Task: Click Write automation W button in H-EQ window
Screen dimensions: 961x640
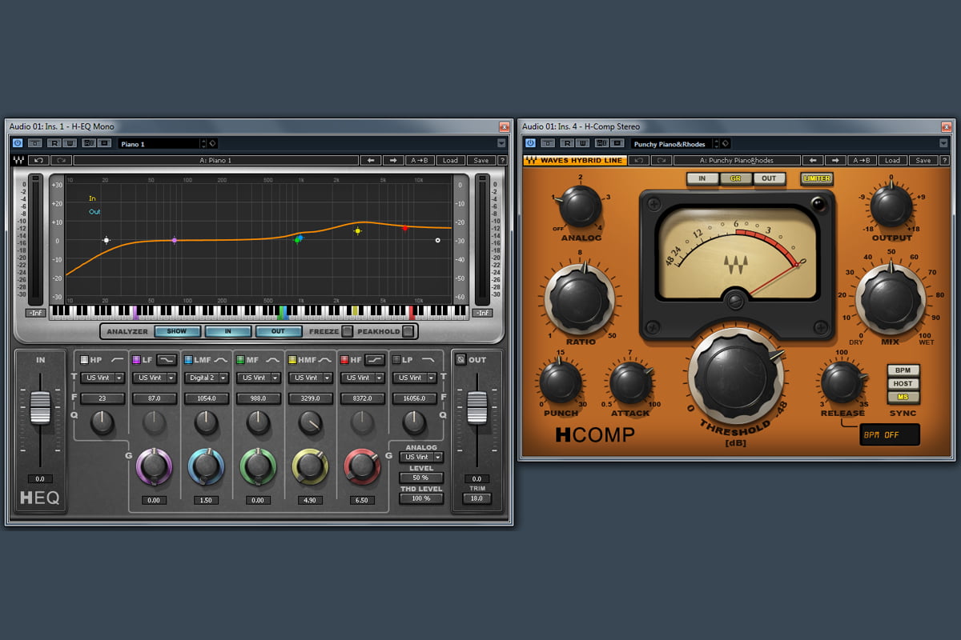Action: coord(70,143)
